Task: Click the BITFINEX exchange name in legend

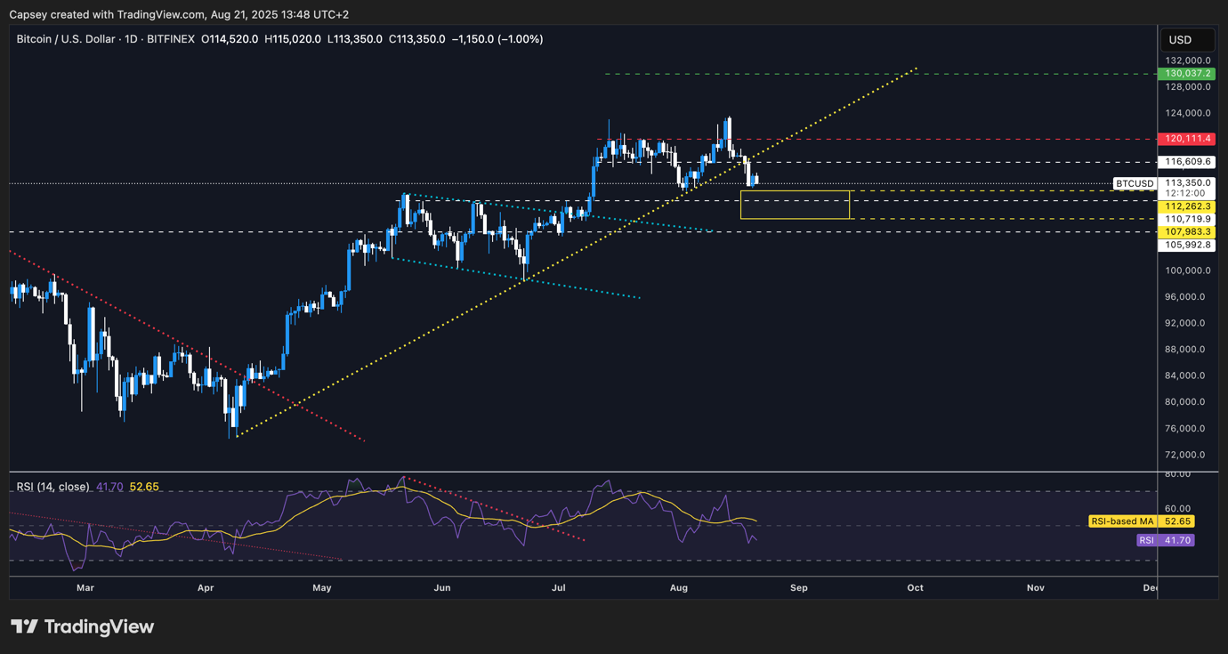Action: [169, 38]
